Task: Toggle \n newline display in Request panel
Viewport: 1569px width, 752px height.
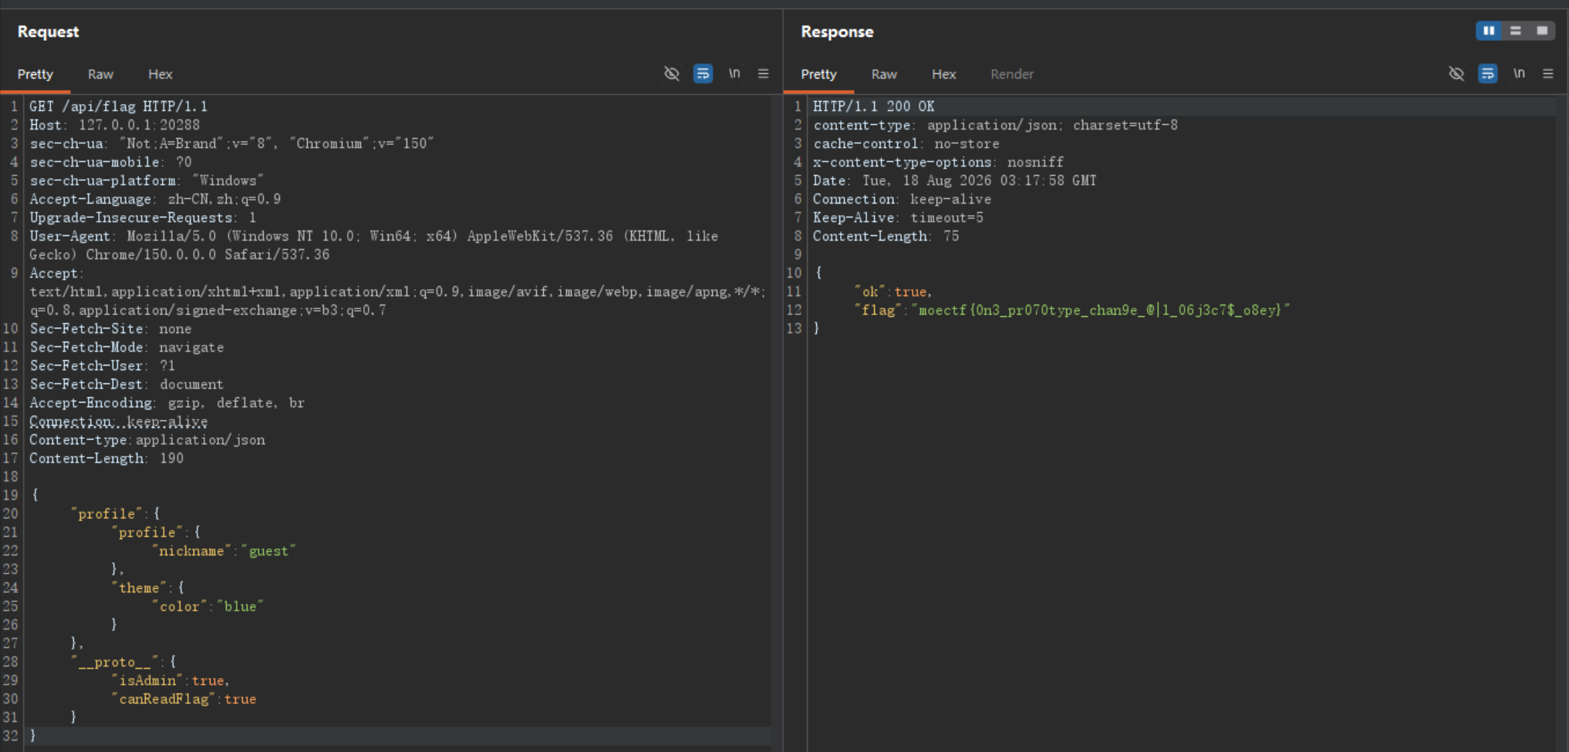Action: (x=734, y=73)
